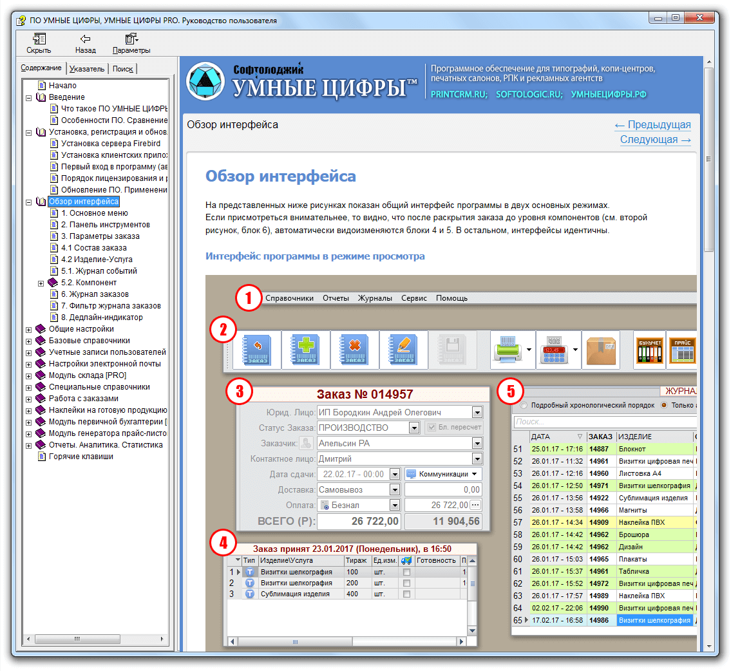Click the edit order pencil icon
The height and width of the screenshot is (671, 731).
tap(404, 350)
